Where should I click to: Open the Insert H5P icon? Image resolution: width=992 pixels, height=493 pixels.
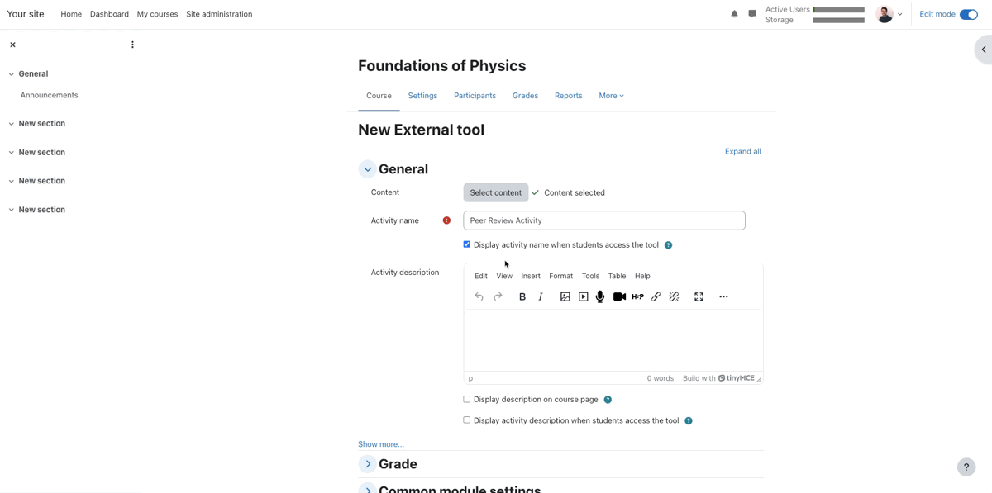tap(637, 296)
